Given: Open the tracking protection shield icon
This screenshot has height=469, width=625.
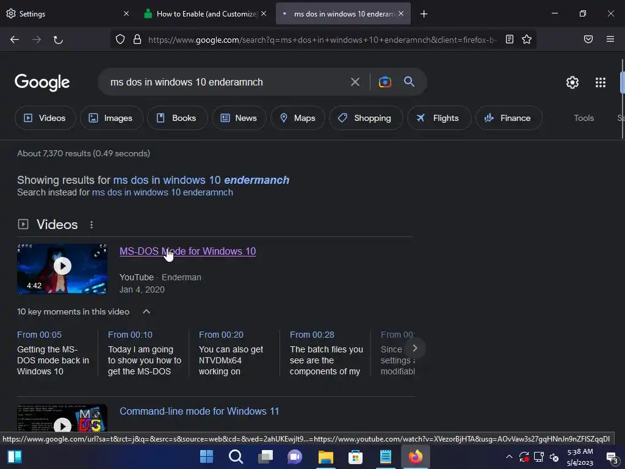Looking at the screenshot, I should [120, 39].
